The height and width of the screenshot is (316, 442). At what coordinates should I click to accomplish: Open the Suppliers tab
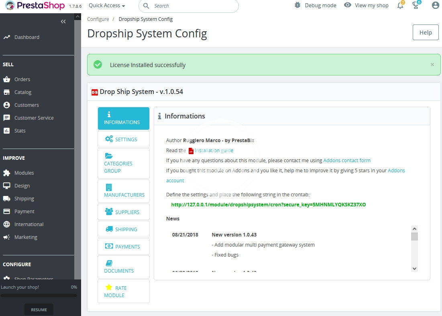coord(124,212)
